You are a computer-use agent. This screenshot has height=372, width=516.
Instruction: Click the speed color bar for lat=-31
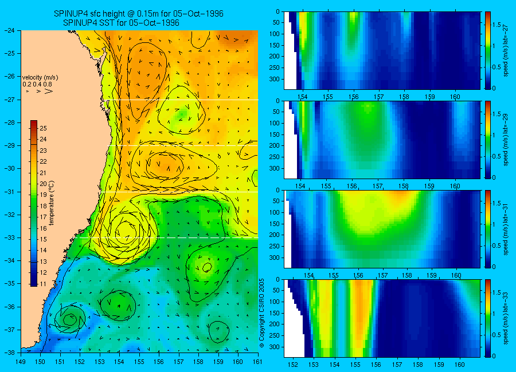(x=487, y=229)
